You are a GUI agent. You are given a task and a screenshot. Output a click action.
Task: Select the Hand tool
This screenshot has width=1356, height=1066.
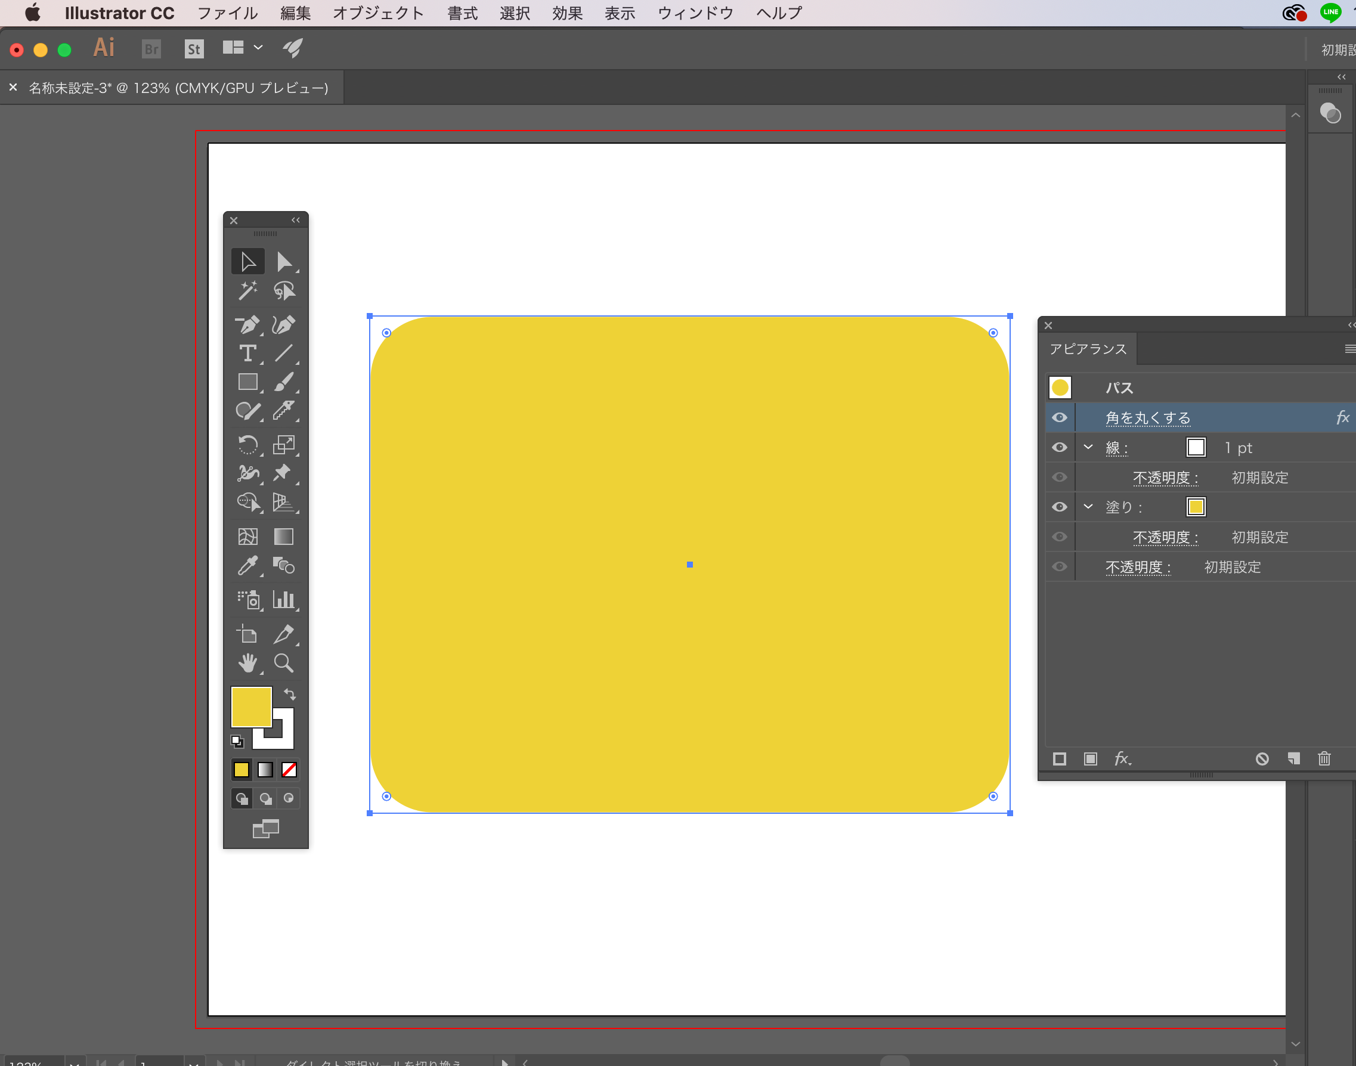[x=247, y=663]
